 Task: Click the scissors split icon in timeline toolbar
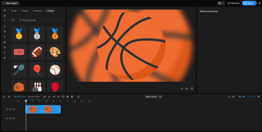coord(45,97)
